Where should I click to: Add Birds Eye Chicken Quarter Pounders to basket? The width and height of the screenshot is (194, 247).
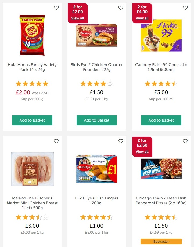(x=97, y=120)
